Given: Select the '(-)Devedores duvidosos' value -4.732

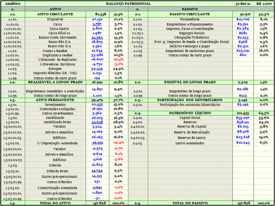Looking at the screenshot, I should (x=97, y=64).
